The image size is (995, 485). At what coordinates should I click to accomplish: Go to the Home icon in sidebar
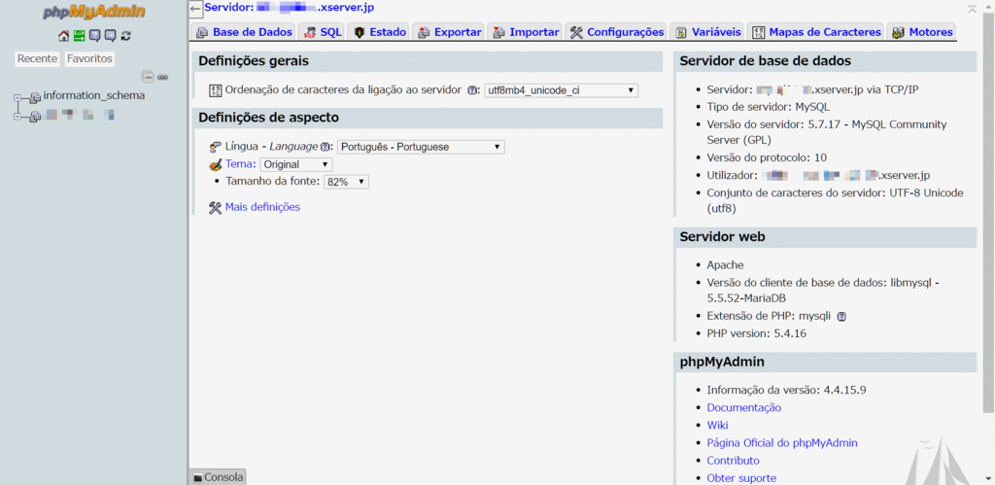[63, 36]
